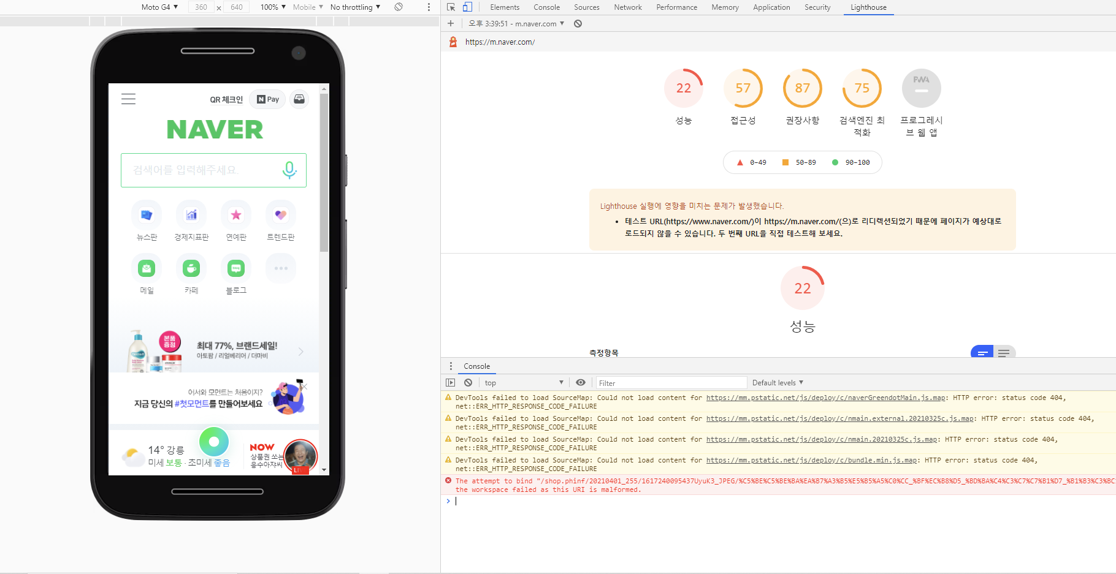
Task: Open the 카페 cafe shortcut
Action: [191, 268]
